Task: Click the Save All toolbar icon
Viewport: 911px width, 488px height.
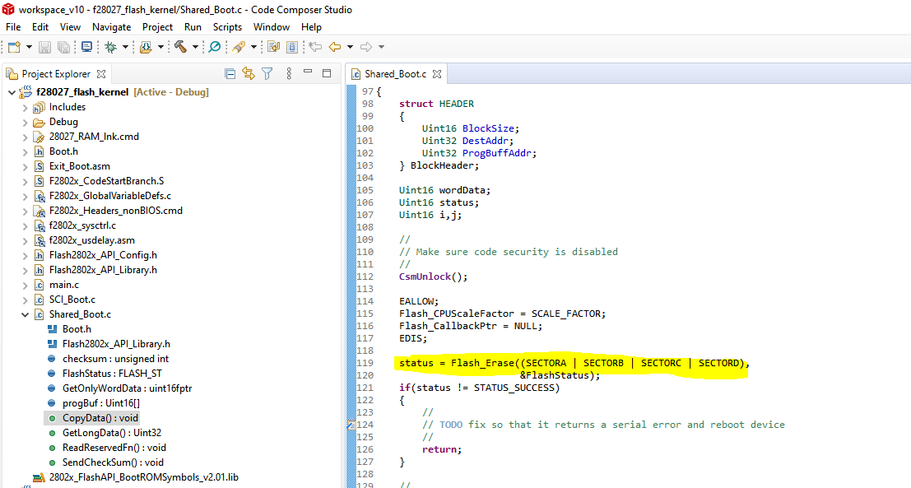Action: [x=64, y=47]
